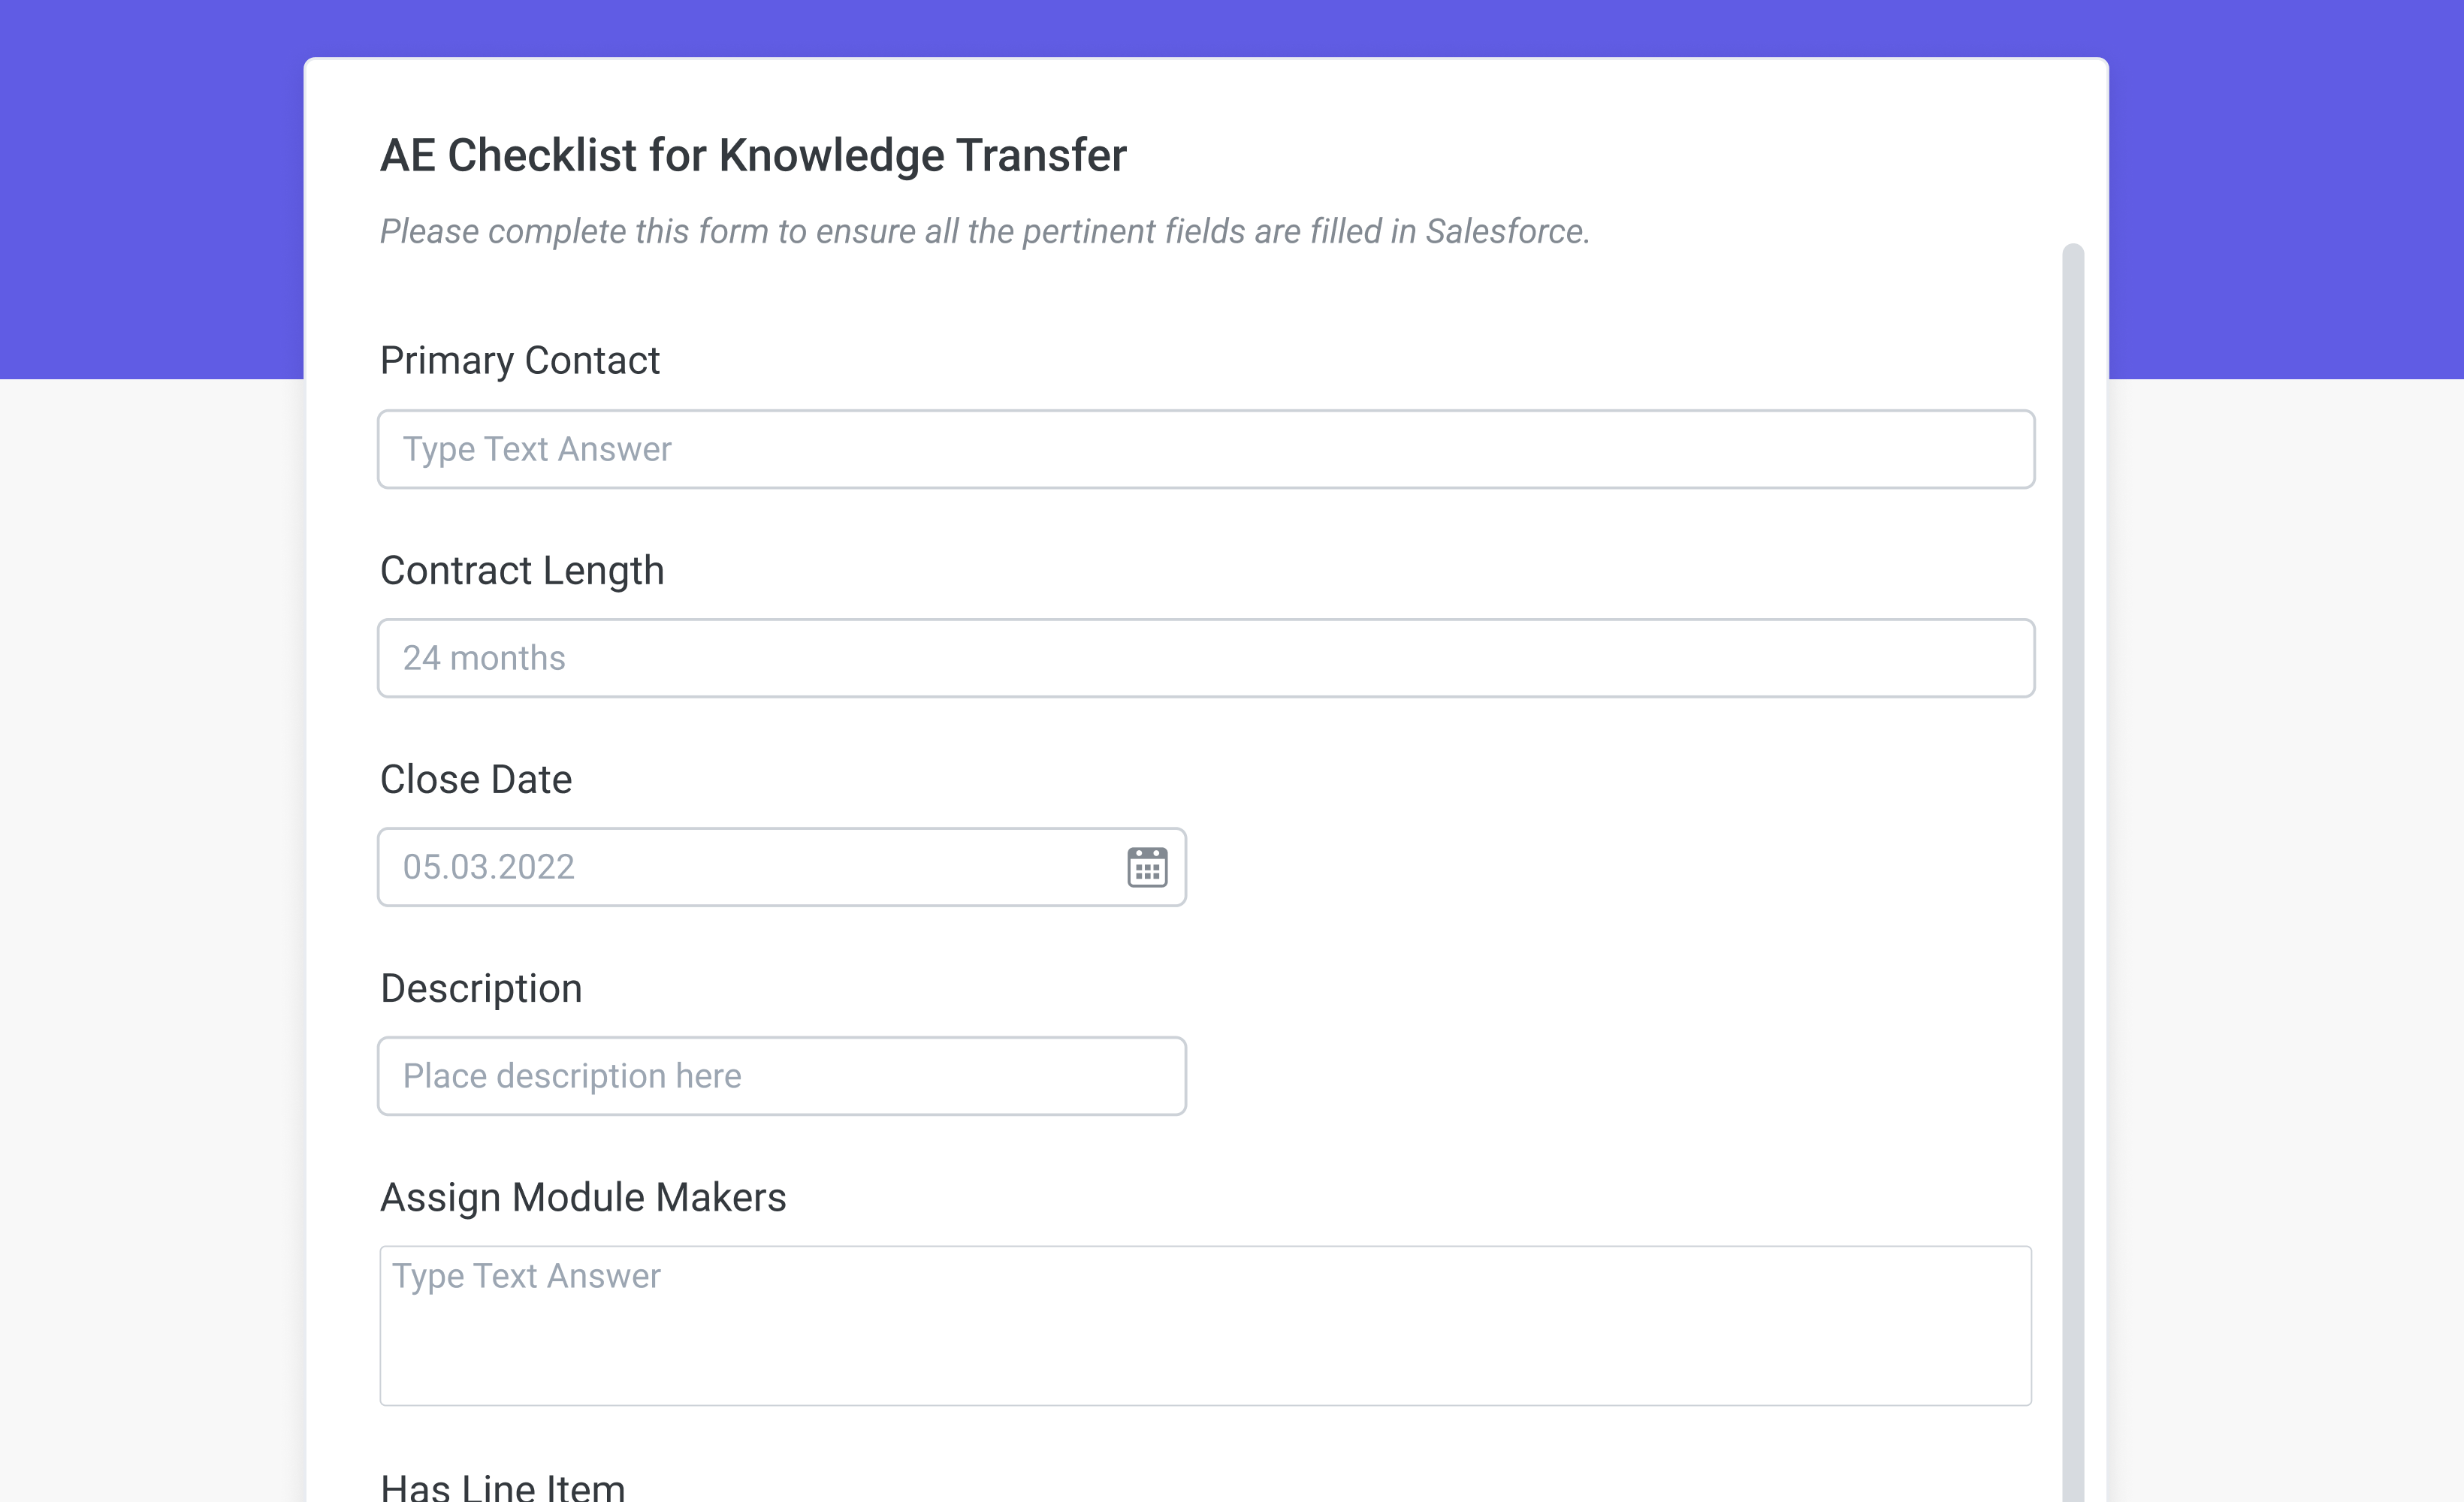The image size is (2464, 1502).
Task: Click inside the Description placeholder box
Action: pos(780,1076)
